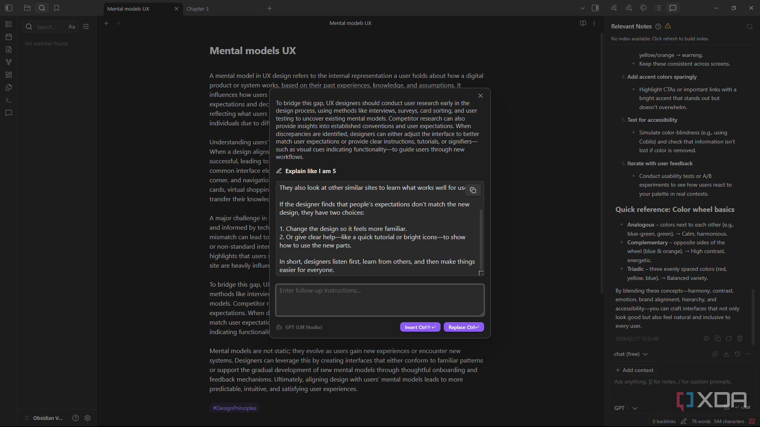Toggle the right sidebar
760x427 pixels.
point(595,8)
